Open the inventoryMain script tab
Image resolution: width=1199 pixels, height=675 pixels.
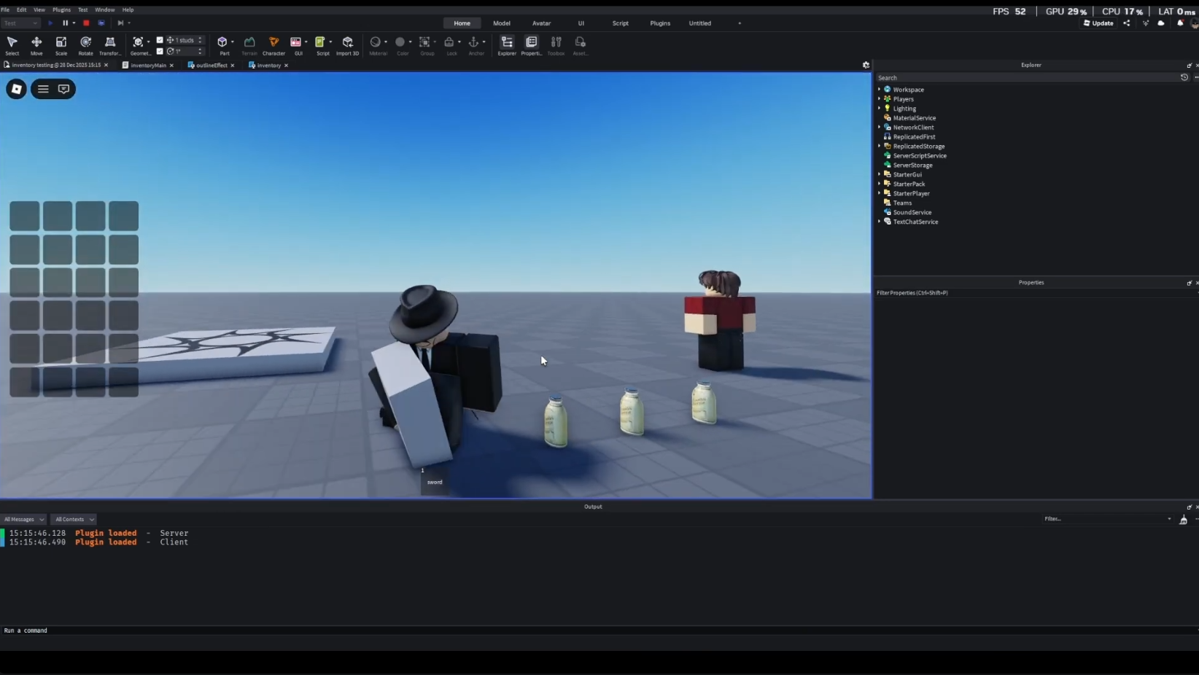click(148, 66)
